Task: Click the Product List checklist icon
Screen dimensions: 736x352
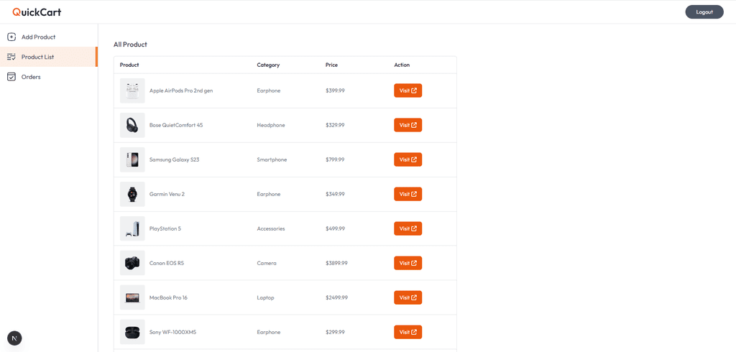Action: click(12, 57)
